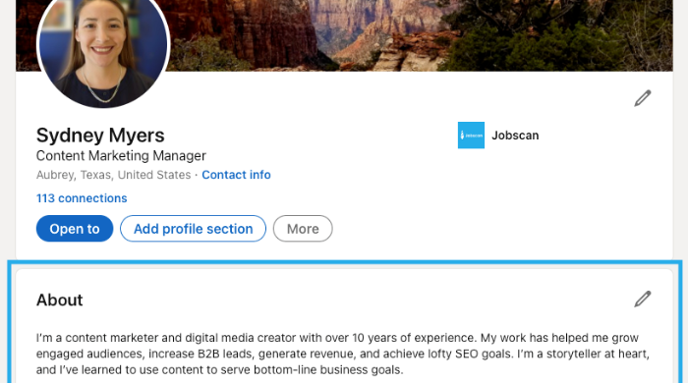The width and height of the screenshot is (688, 383).
Task: Expand the Open to options
Action: 75,229
